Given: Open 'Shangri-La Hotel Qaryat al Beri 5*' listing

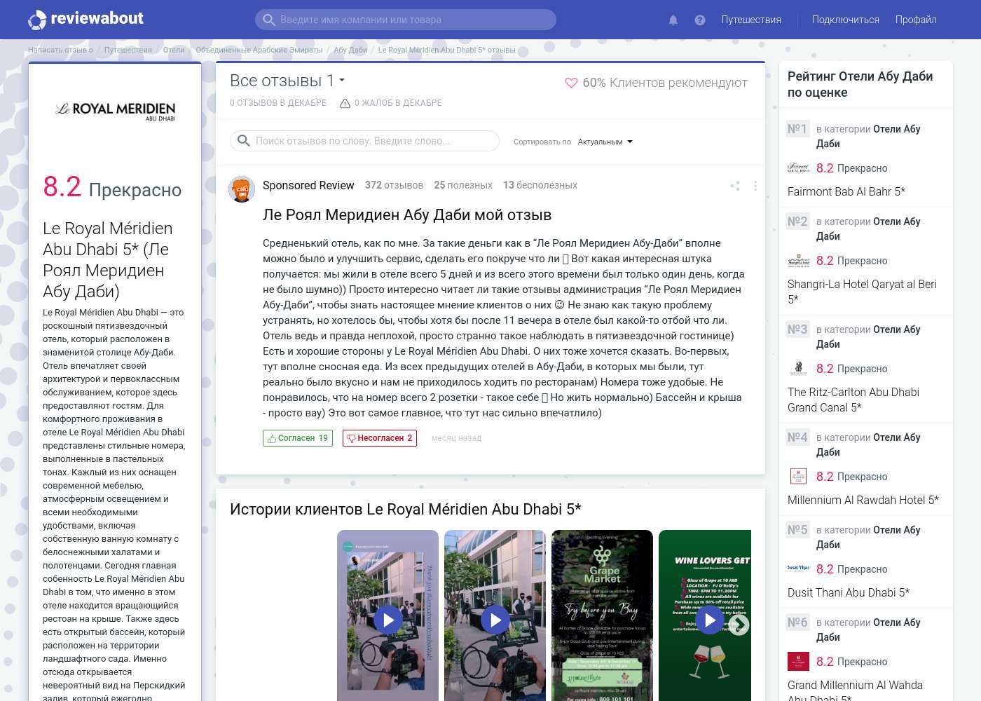Looking at the screenshot, I should 862,292.
